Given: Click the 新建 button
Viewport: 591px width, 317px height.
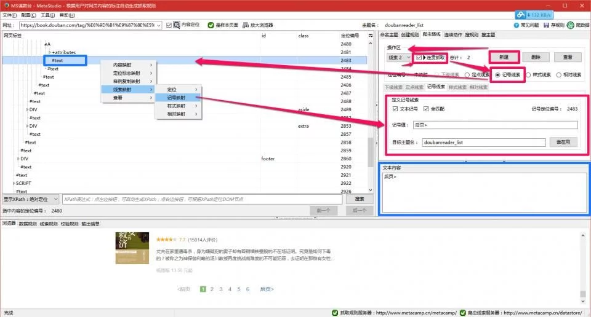Looking at the screenshot, I should click(504, 57).
